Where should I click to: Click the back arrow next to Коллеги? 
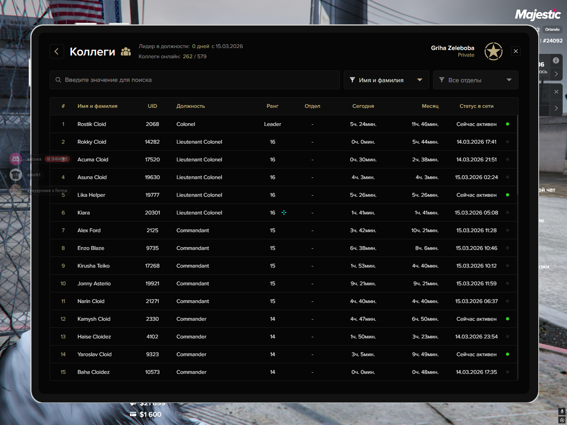point(57,51)
